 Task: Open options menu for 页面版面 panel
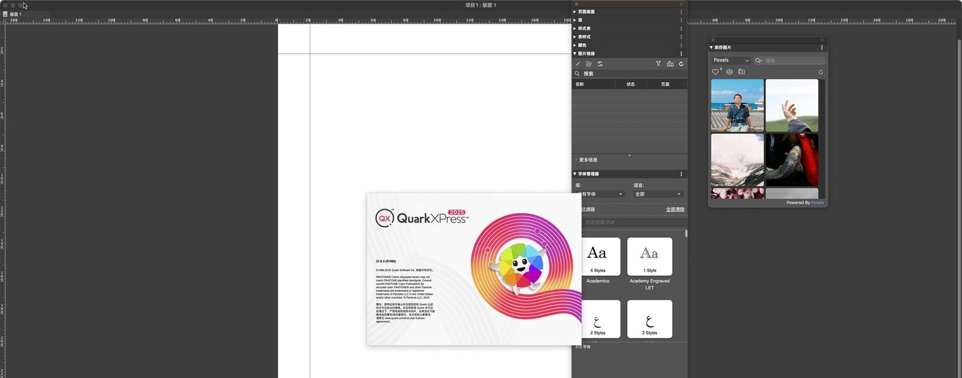pyautogui.click(x=681, y=12)
